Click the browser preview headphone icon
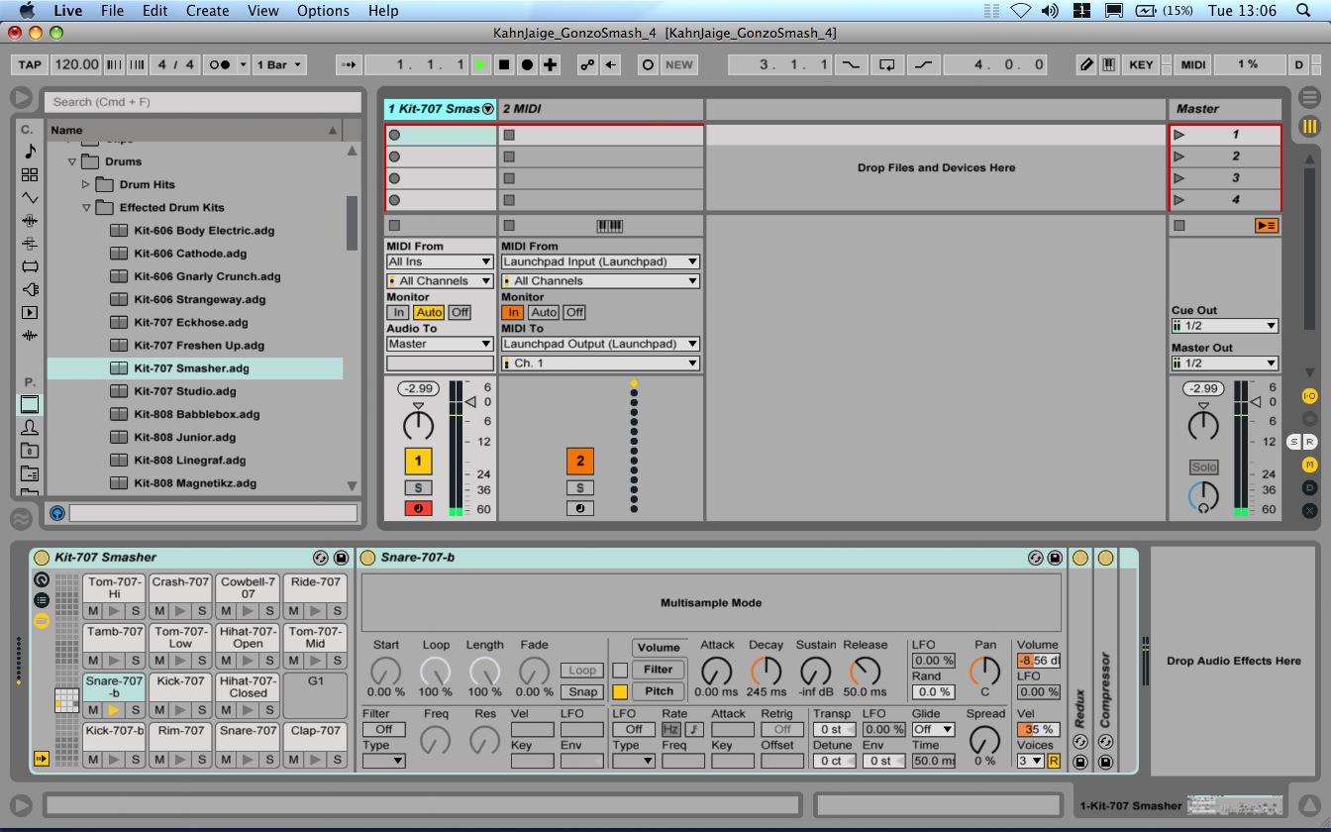The image size is (1331, 832). 57,513
